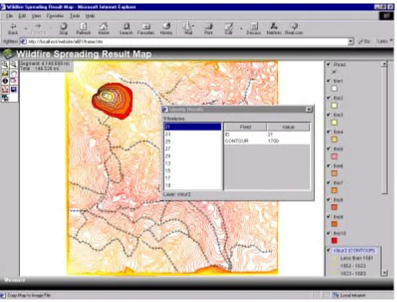The width and height of the screenshot is (397, 302).
Task: Click the browser Home button
Action: [x=104, y=29]
